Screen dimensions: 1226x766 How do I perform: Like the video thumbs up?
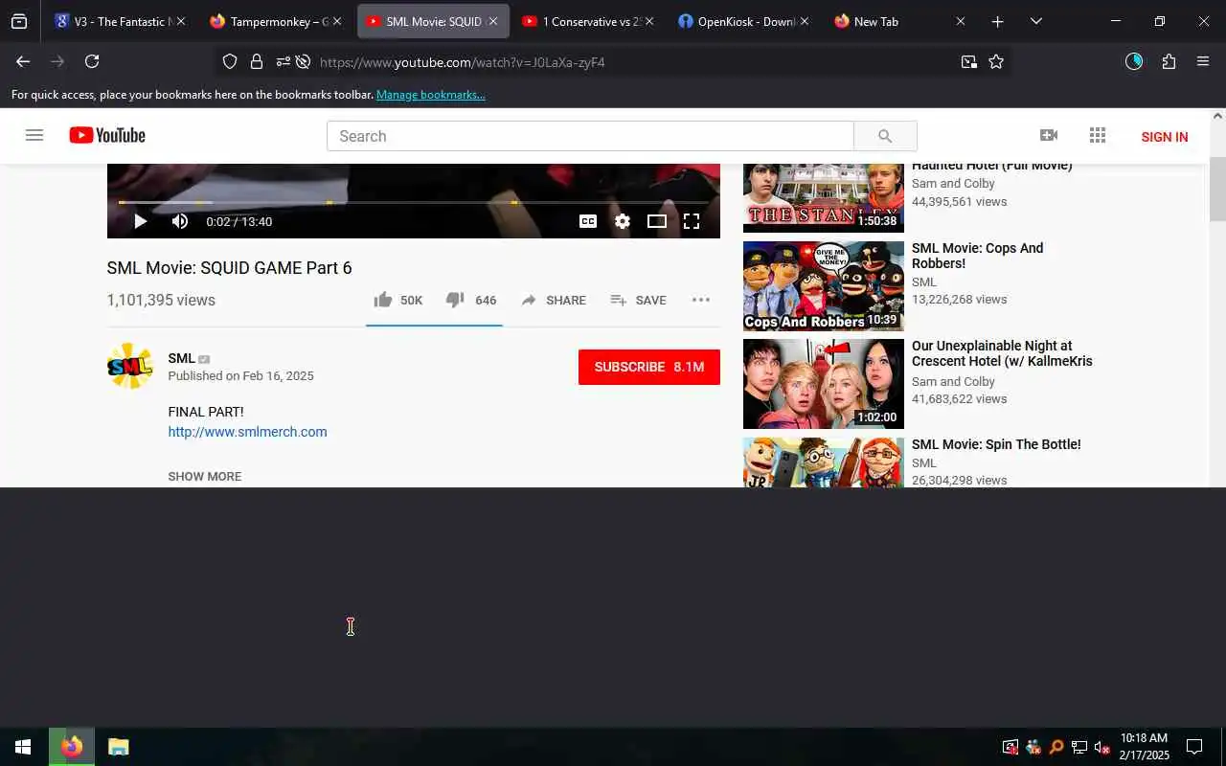[x=397, y=300]
